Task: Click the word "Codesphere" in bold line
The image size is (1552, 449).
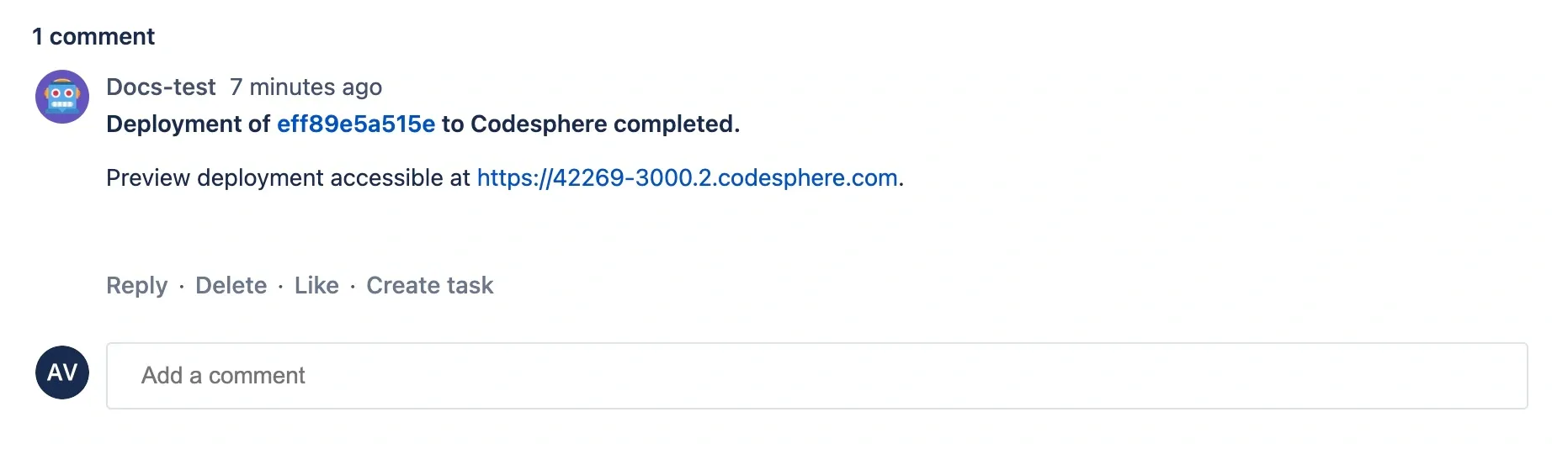Action: 539,124
